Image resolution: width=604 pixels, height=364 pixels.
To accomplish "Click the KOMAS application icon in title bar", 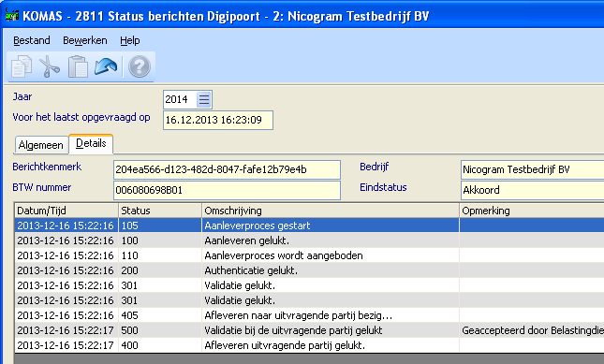I will 11,15.
